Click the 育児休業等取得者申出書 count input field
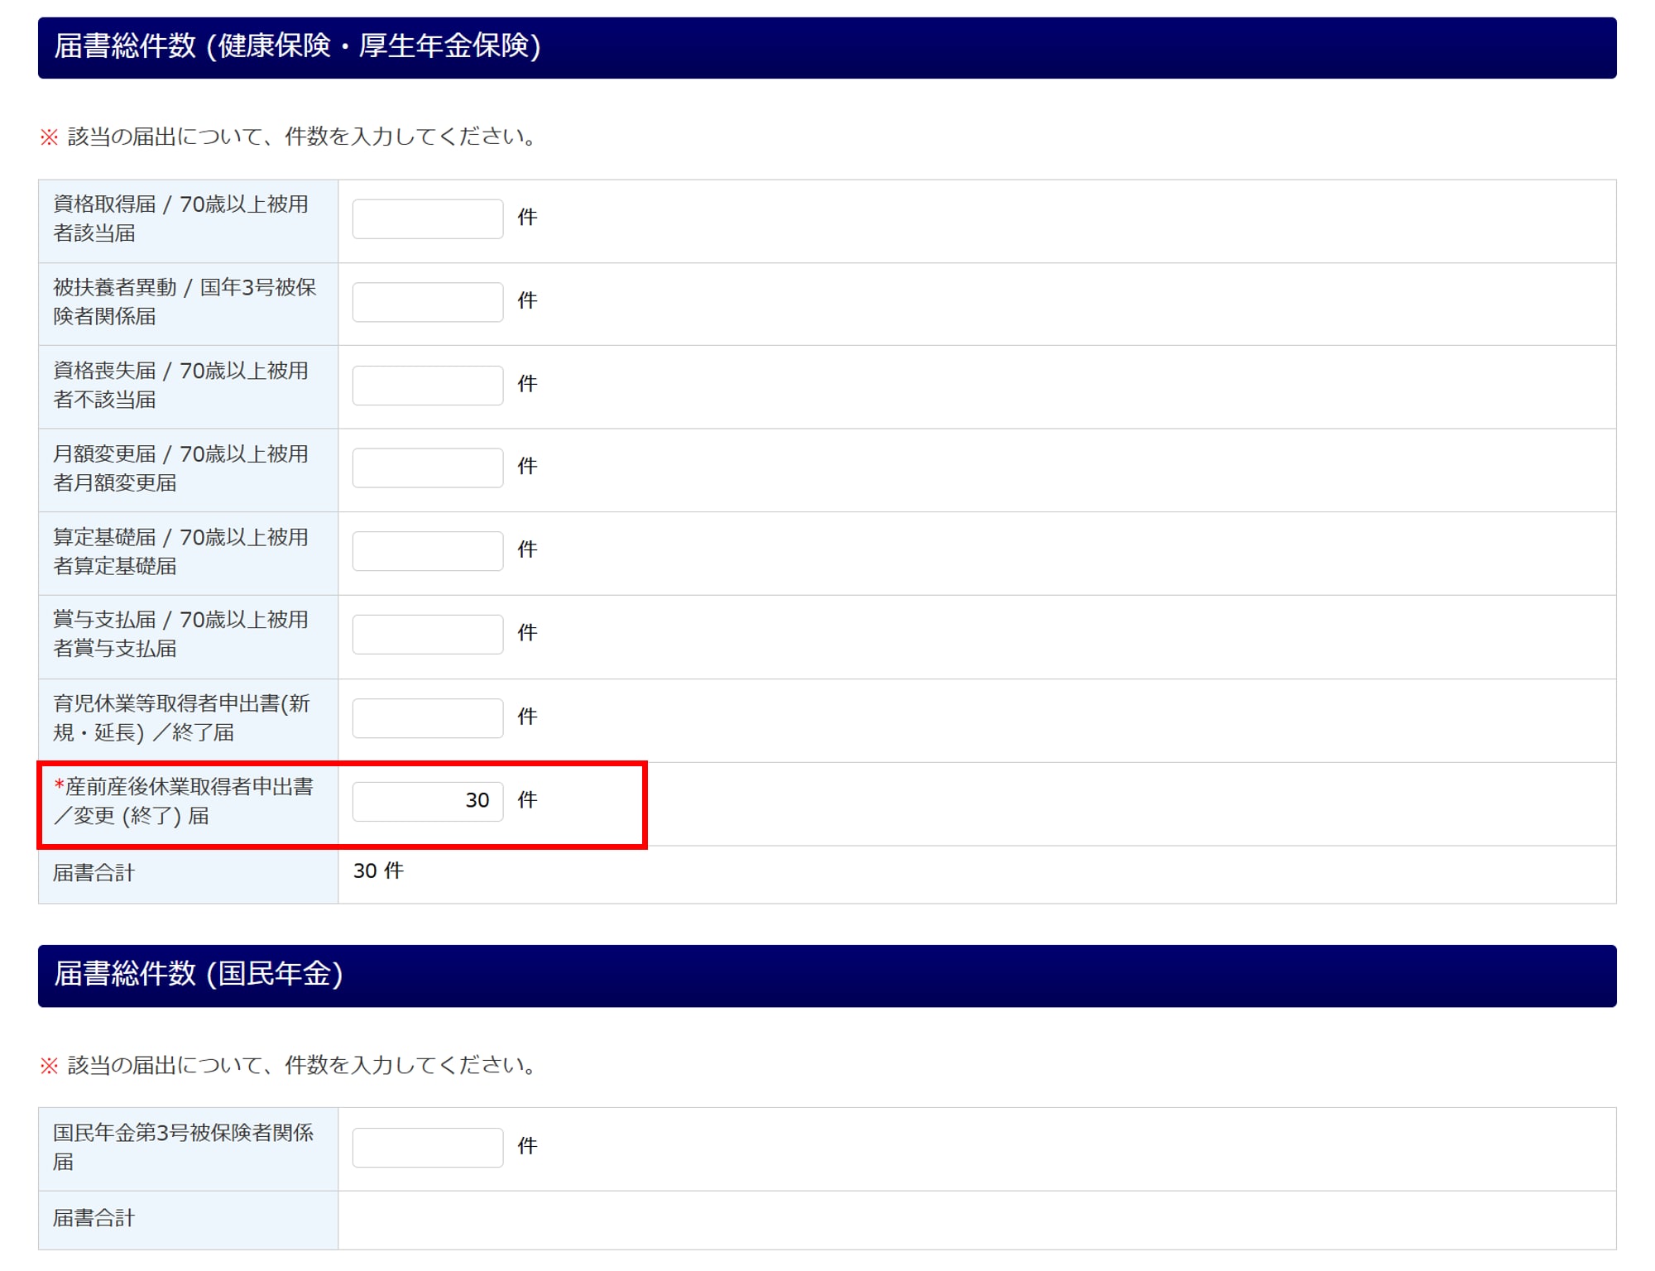This screenshot has width=1655, height=1271. pos(427,717)
